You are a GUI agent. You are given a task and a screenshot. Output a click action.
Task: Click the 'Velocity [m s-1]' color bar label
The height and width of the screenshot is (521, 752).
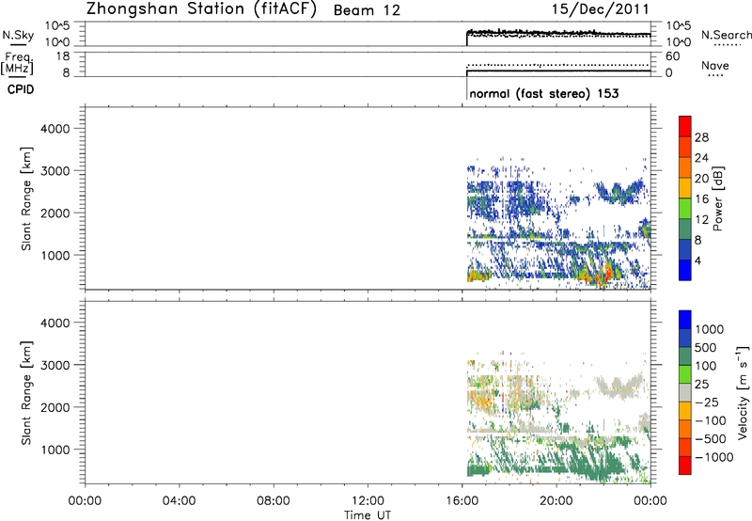pyautogui.click(x=743, y=392)
